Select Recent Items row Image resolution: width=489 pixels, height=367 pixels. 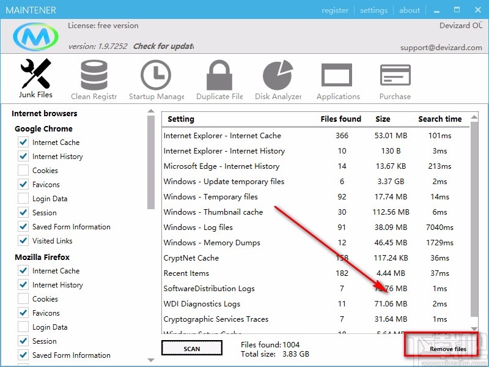point(316,273)
